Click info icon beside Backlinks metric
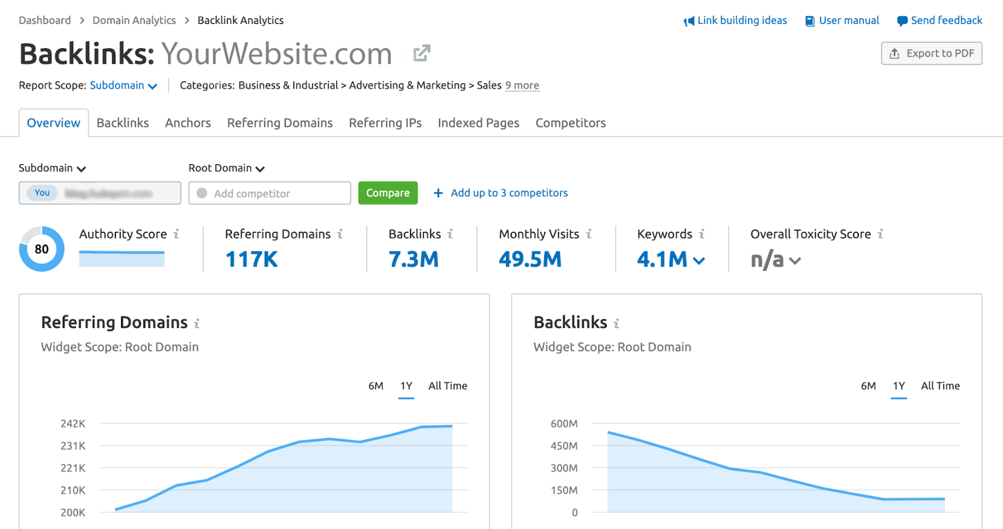Screen dimensions: 1003x529 click(x=450, y=234)
